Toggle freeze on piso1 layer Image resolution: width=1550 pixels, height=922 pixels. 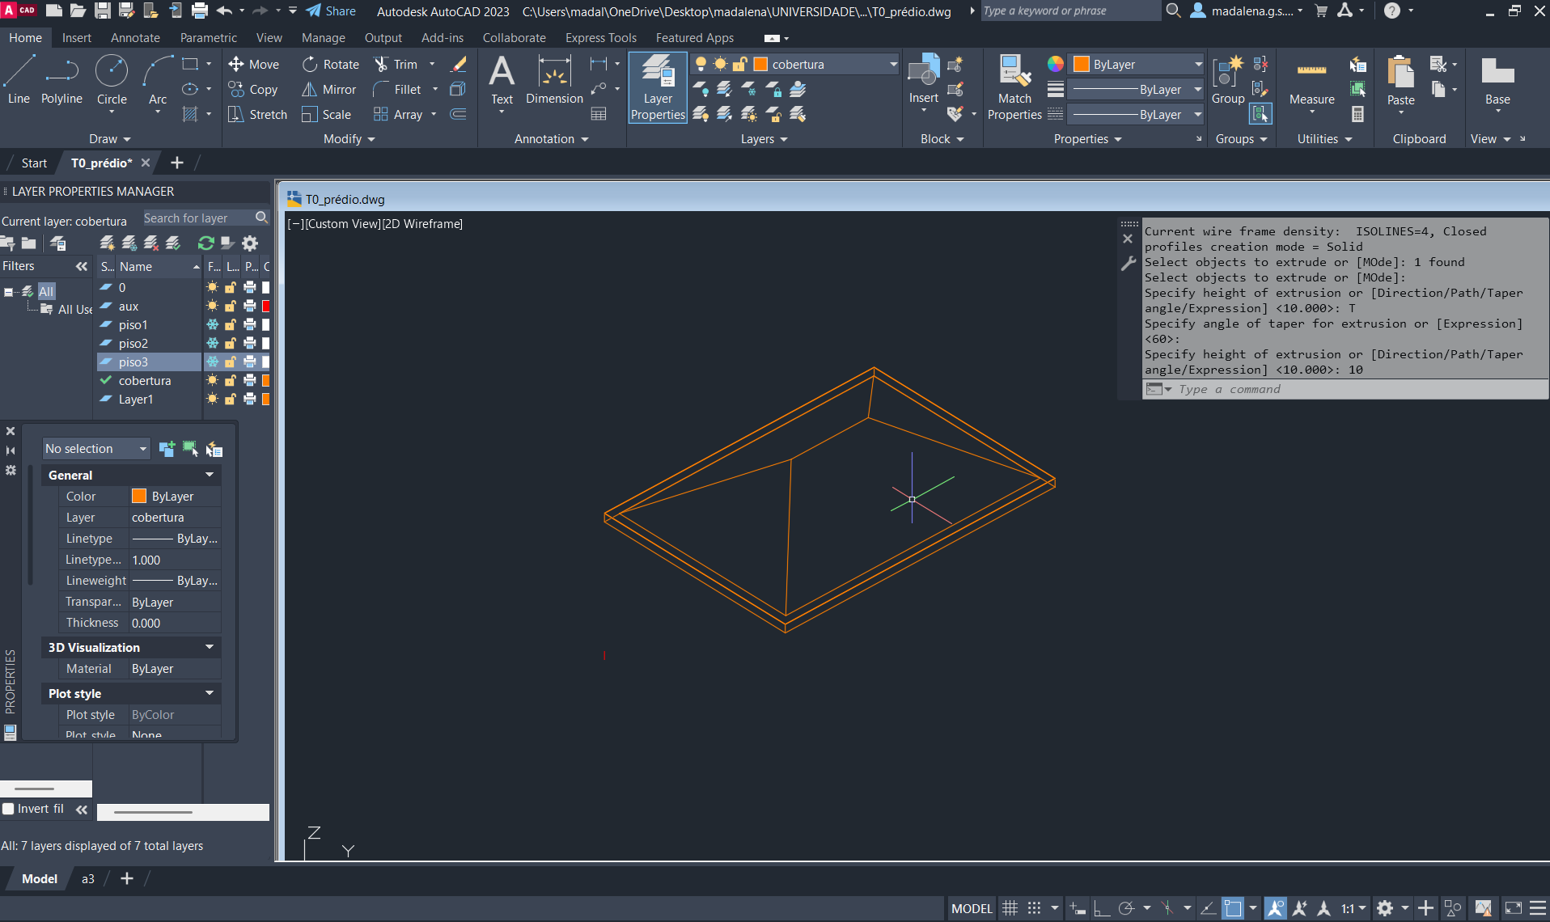tap(212, 325)
